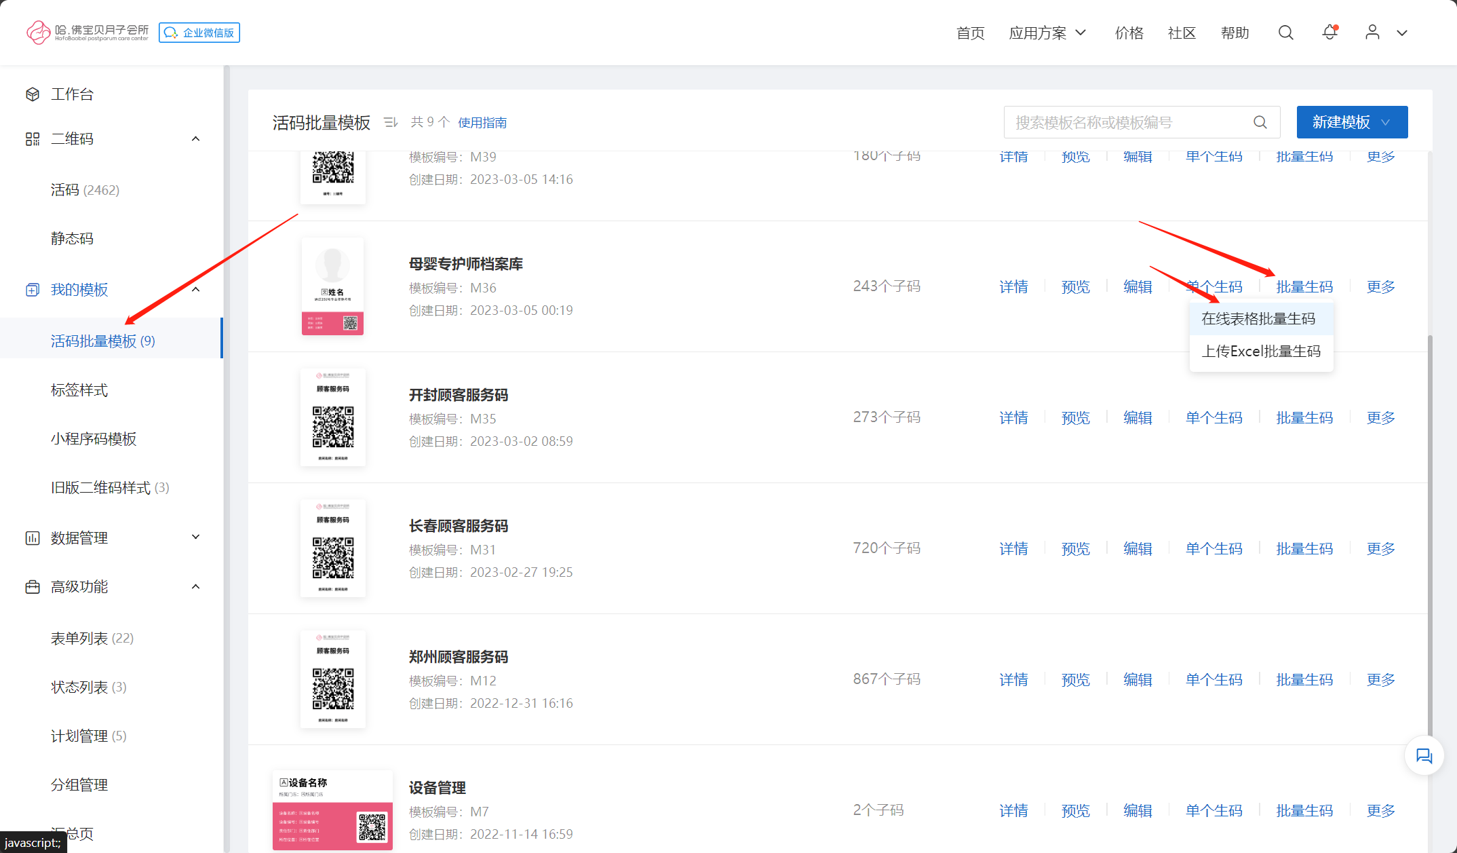1457x853 pixels.
Task: Open the 新建模板 button's dropdown arrow
Action: pos(1386,123)
